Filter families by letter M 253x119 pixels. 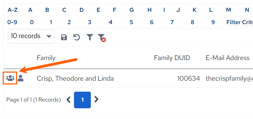click(228, 10)
